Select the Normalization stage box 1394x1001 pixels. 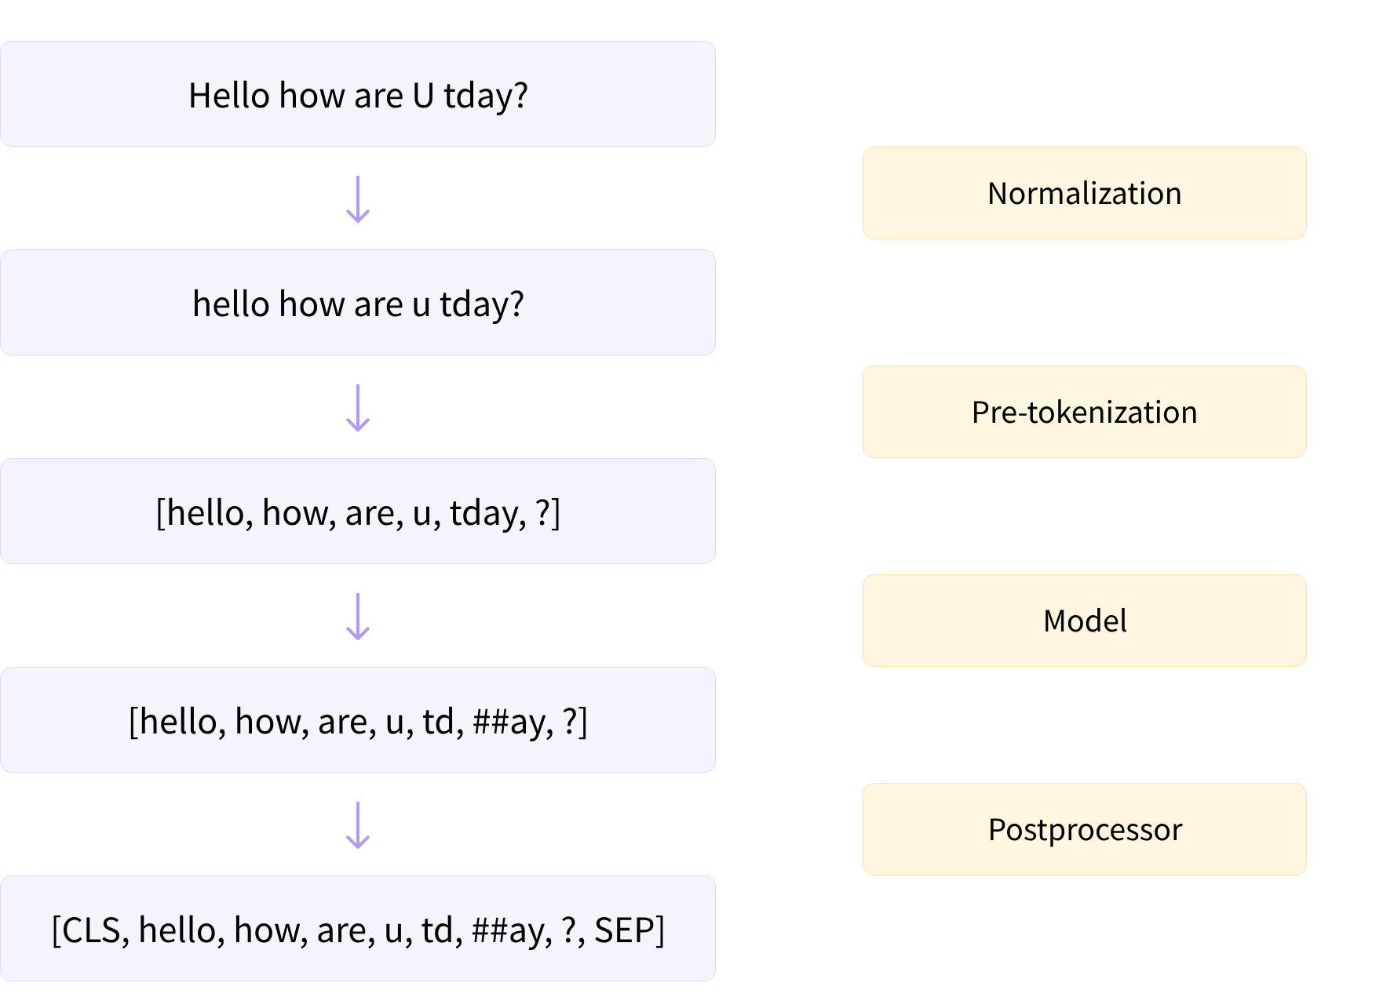click(1084, 193)
